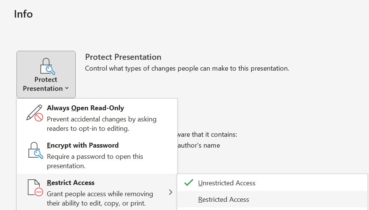
Task: Click the Protect Presentation heading text
Action: 123,57
